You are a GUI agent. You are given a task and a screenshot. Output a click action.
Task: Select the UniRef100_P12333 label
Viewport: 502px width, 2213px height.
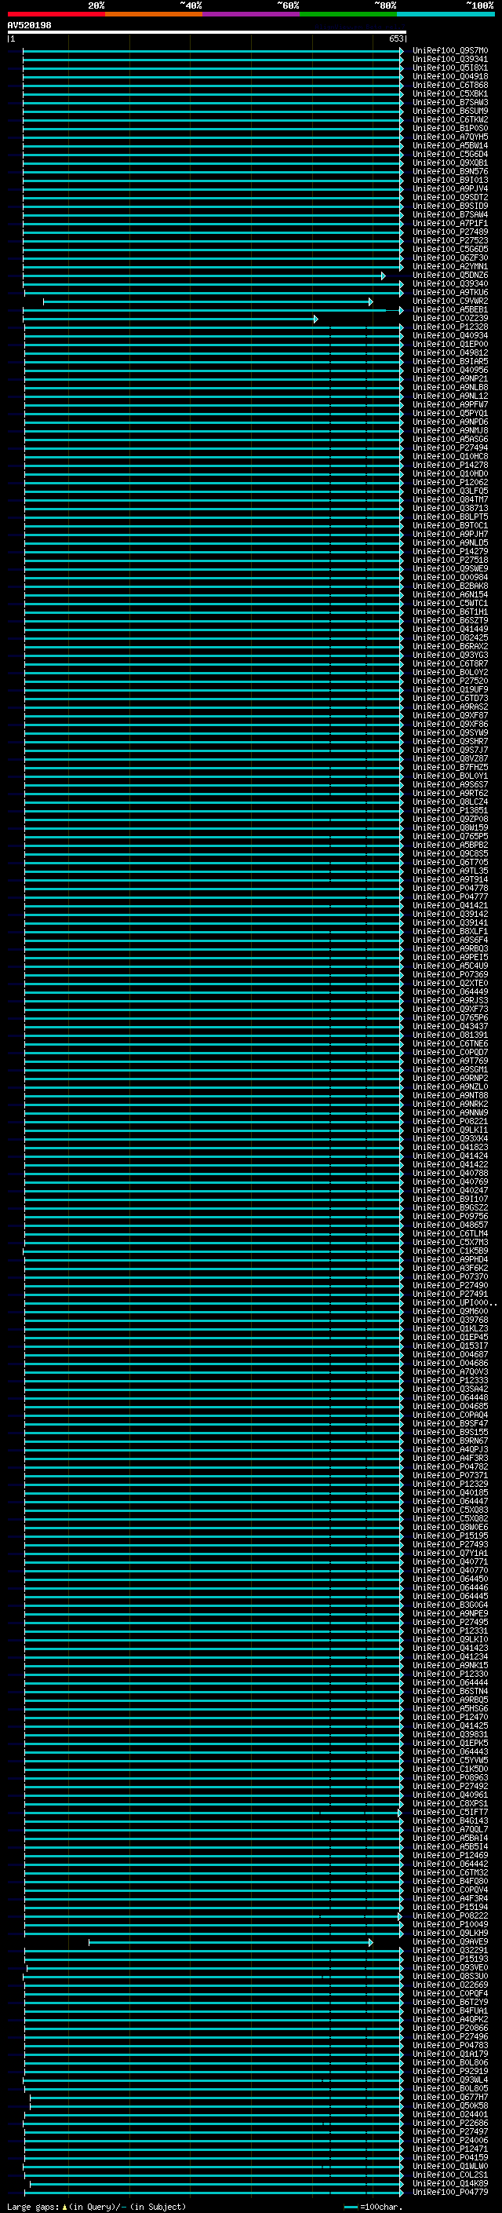tap(450, 1381)
